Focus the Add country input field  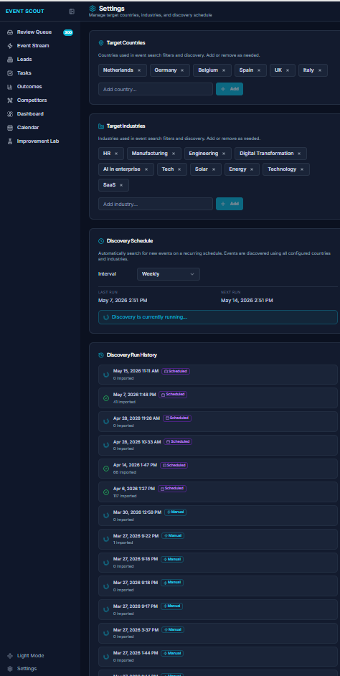pyautogui.click(x=156, y=89)
